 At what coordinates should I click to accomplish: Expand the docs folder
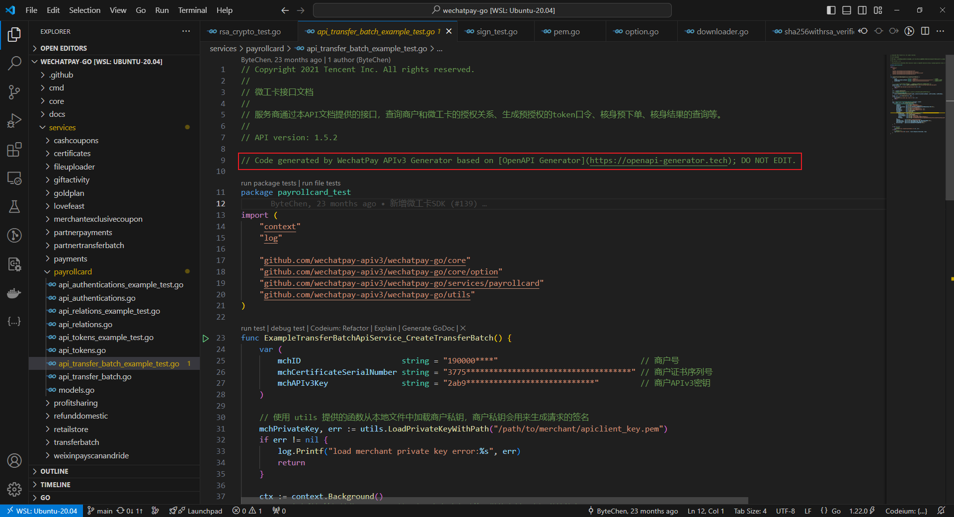pyautogui.click(x=114, y=114)
